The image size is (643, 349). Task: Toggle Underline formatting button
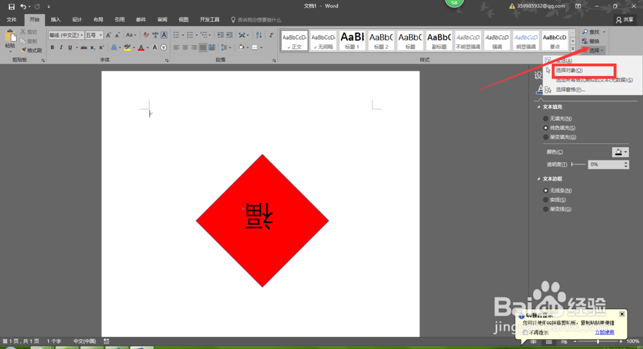coord(70,48)
